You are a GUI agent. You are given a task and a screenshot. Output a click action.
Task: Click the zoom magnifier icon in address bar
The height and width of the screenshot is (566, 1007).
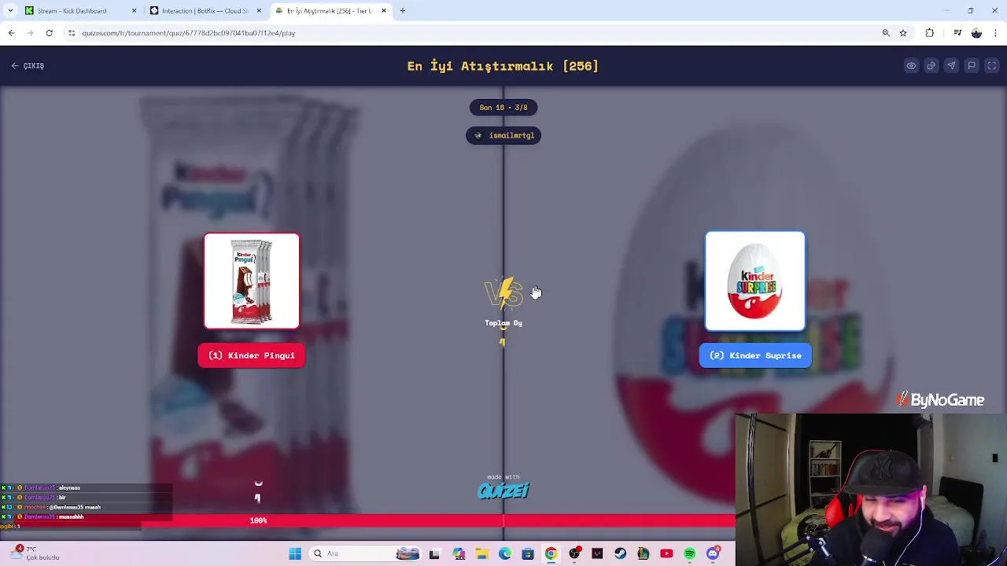tap(886, 33)
